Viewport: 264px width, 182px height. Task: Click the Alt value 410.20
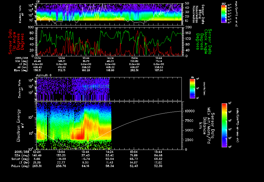click(62, 67)
